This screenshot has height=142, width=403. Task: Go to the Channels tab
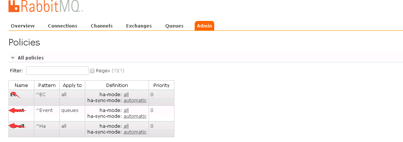102,26
